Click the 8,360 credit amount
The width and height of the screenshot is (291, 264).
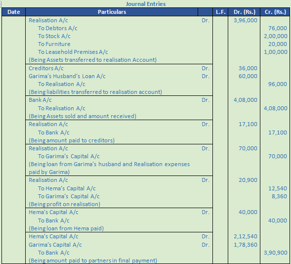pos(279,196)
